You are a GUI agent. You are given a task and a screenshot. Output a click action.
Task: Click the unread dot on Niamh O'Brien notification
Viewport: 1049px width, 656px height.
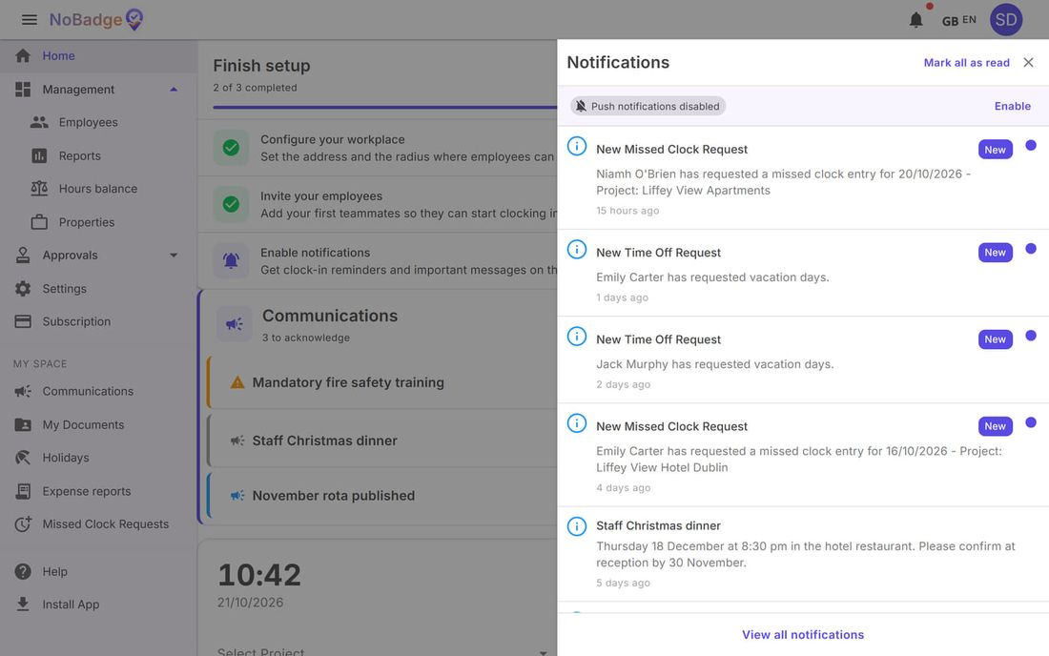1031,145
